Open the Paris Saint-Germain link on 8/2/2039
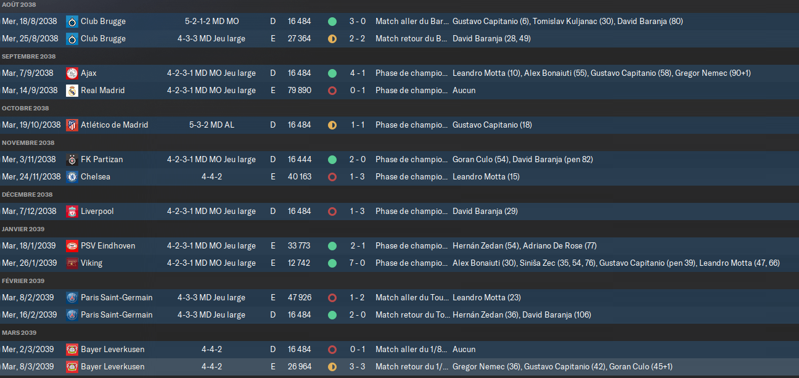Screen dimensions: 799x378 pos(117,297)
